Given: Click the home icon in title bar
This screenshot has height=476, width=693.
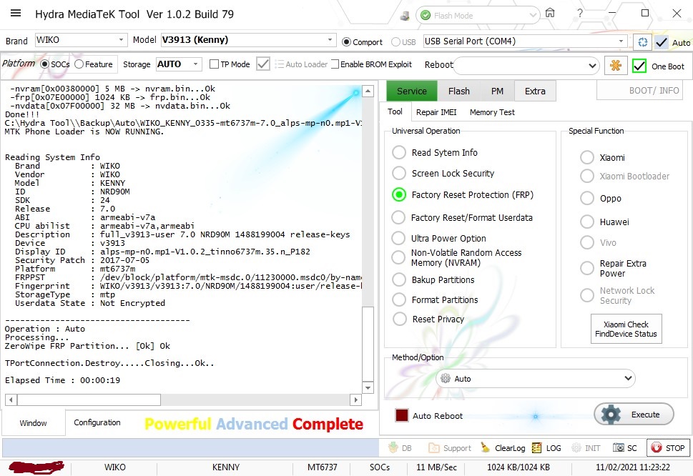Looking at the screenshot, I should (550, 13).
